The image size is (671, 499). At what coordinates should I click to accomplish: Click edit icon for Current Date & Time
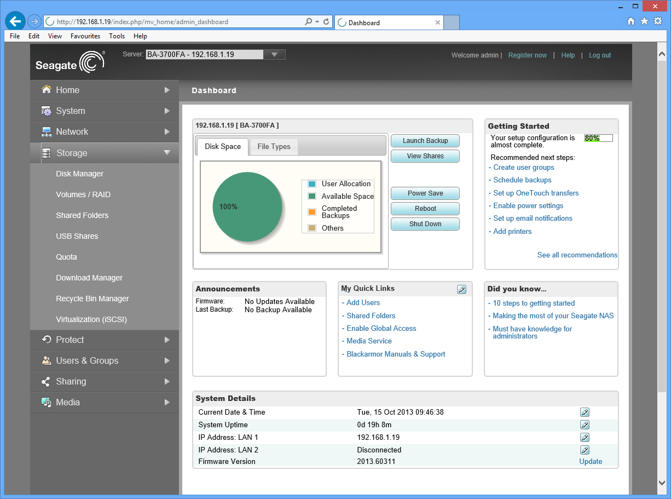[585, 412]
